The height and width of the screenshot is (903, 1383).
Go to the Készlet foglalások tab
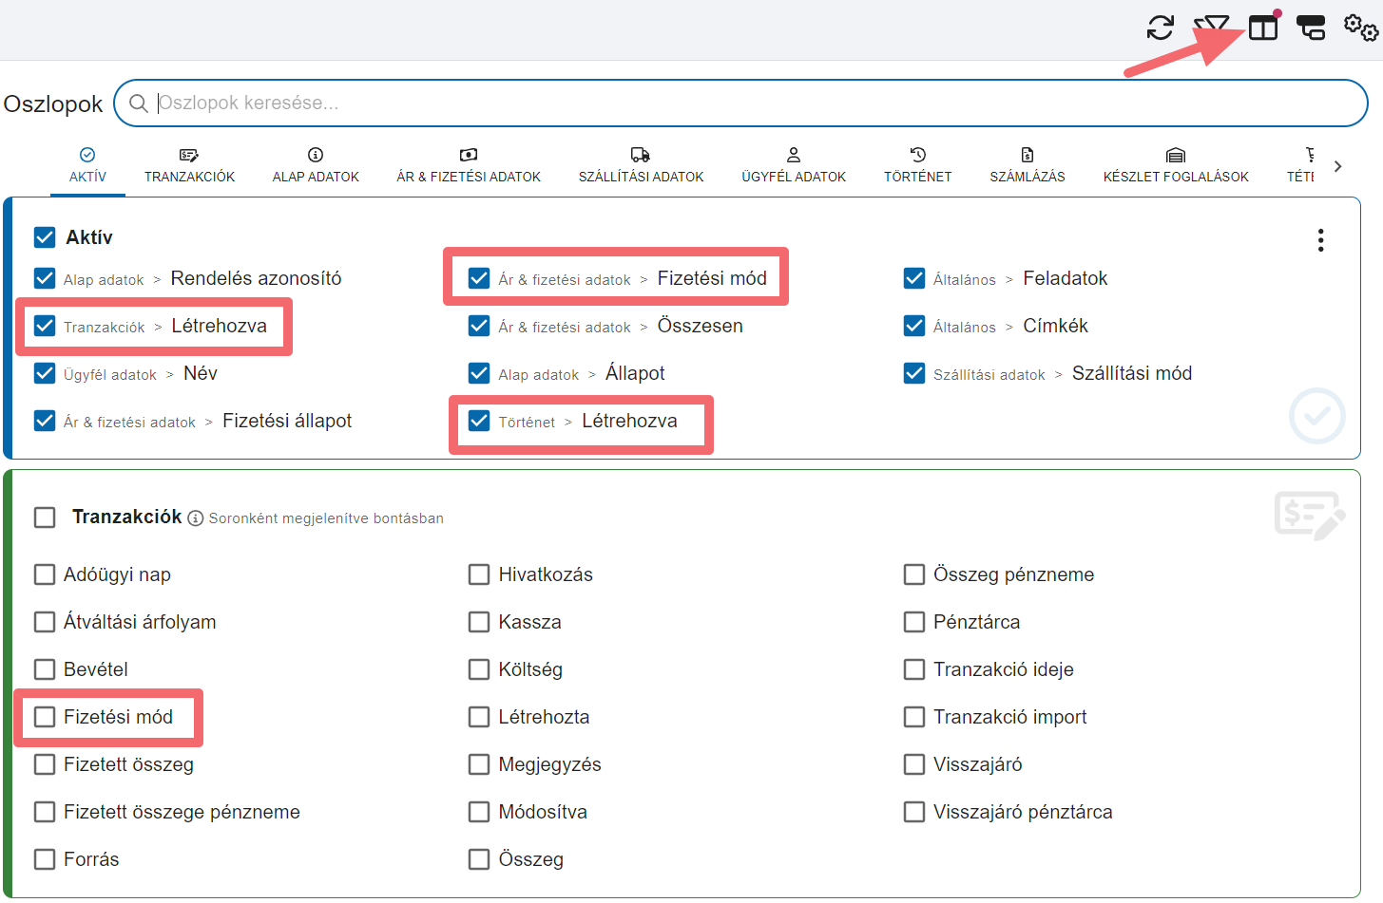1175,165
